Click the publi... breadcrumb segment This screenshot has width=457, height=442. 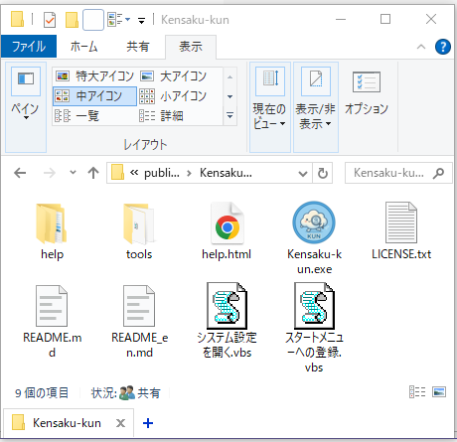[162, 173]
